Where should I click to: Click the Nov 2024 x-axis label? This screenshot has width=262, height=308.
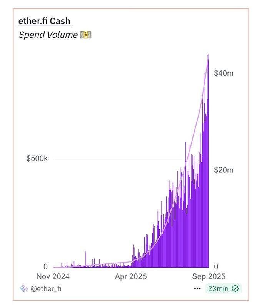53,276
